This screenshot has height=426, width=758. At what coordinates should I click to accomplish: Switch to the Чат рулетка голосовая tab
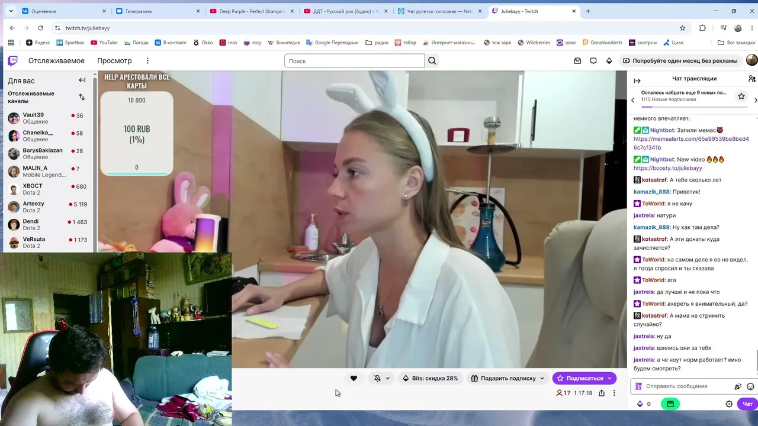[x=439, y=11]
